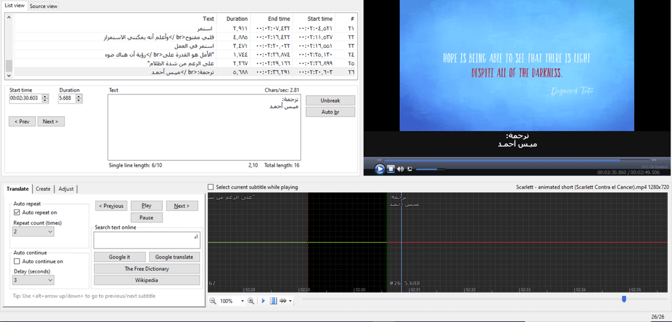The image size is (672, 322).
Task: Open The Free Dictionary search
Action: click(147, 269)
